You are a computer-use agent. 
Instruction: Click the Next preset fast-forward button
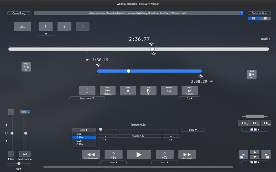[x=187, y=155]
